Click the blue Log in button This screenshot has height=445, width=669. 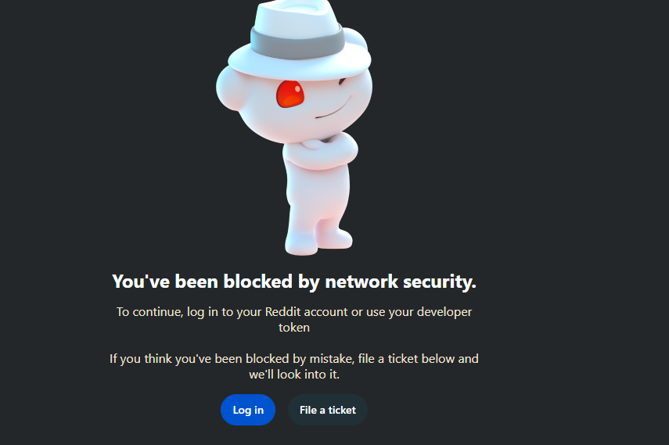tap(247, 410)
